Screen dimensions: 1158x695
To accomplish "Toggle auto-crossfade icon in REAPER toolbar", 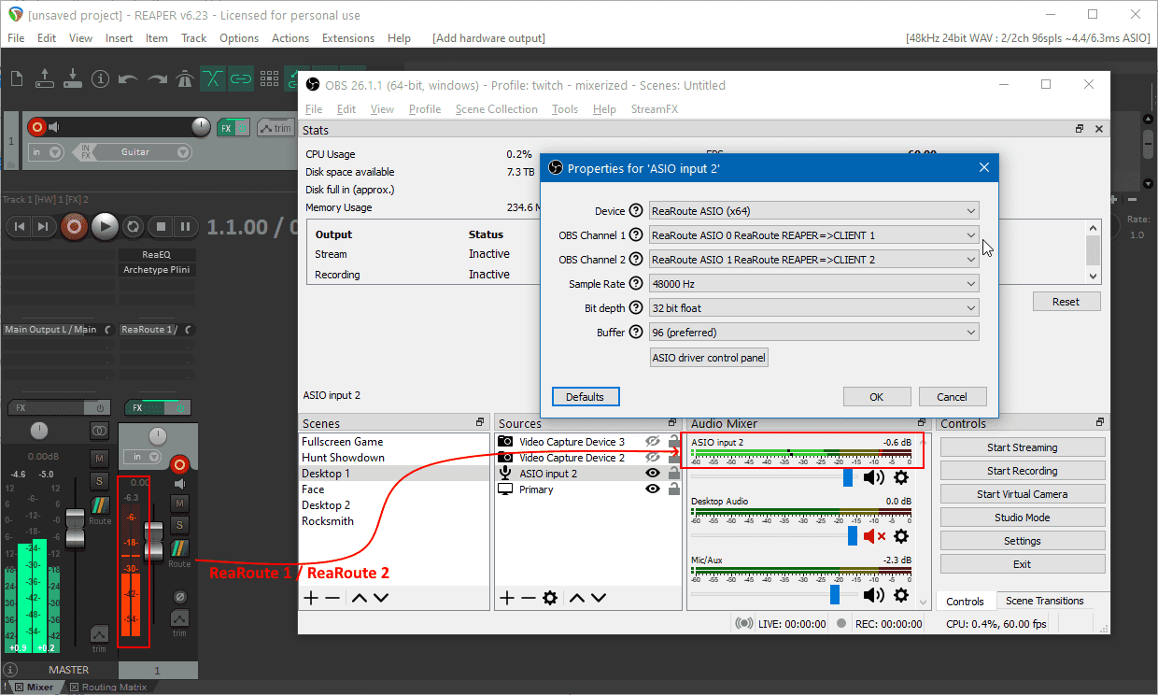I will click(x=213, y=78).
